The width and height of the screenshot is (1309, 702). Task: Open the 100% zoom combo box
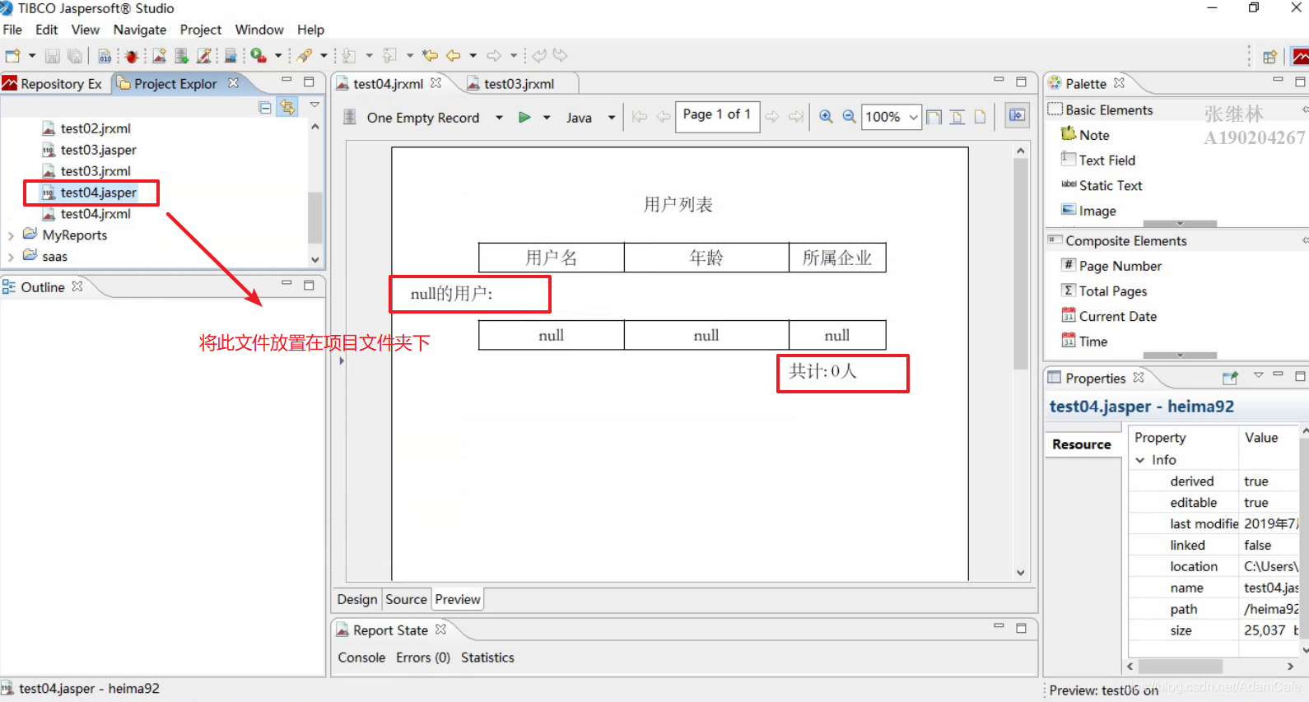[x=891, y=117]
